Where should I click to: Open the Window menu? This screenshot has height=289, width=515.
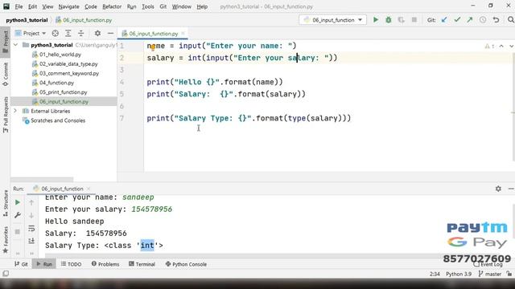182,6
